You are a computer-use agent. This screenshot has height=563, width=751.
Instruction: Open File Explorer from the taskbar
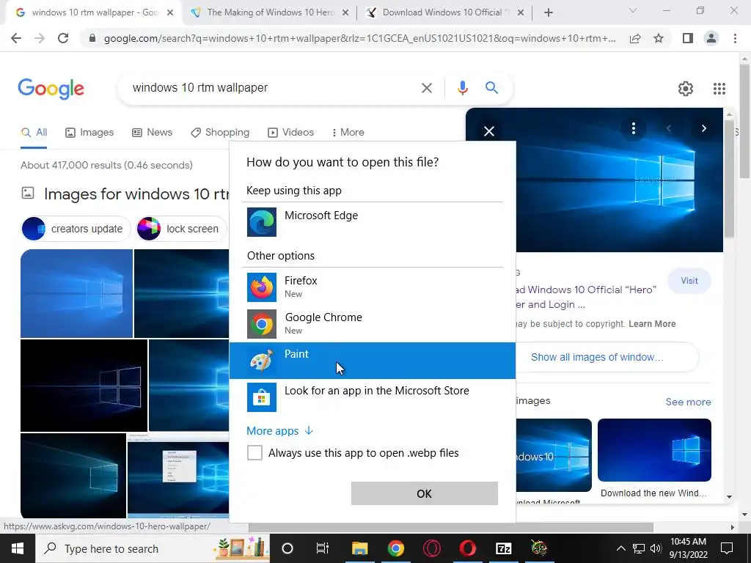tap(359, 548)
